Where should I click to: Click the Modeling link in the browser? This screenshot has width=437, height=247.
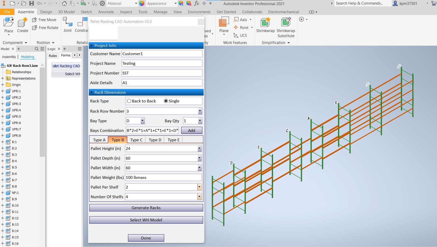(27, 57)
